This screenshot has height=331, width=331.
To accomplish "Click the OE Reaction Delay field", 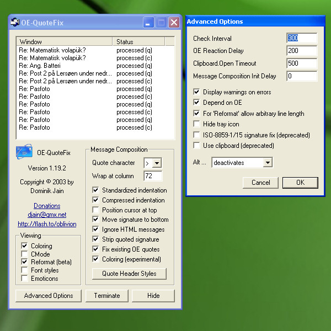I will pos(302,51).
